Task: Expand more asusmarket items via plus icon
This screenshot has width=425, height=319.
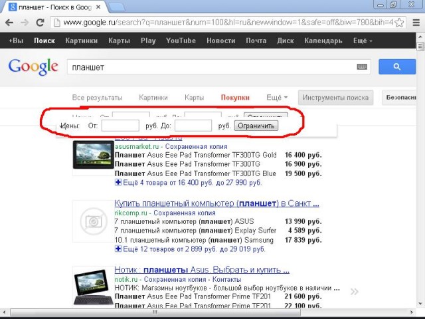Action: pos(118,182)
